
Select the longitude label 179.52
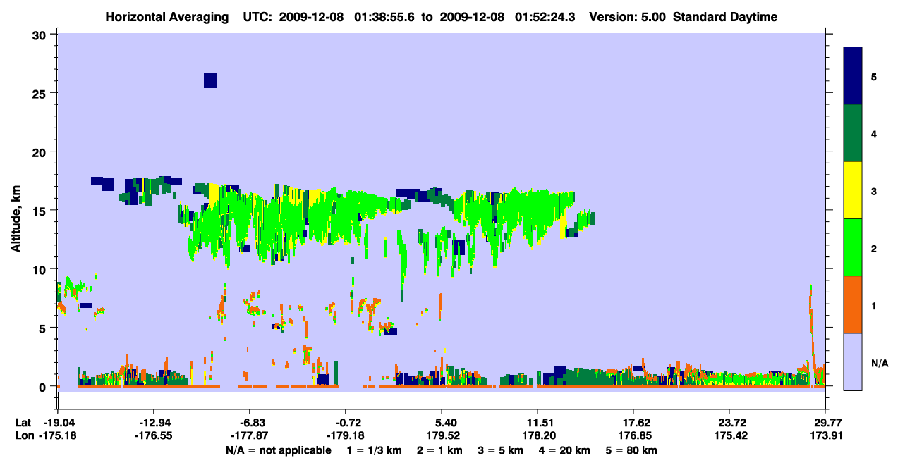coord(442,435)
